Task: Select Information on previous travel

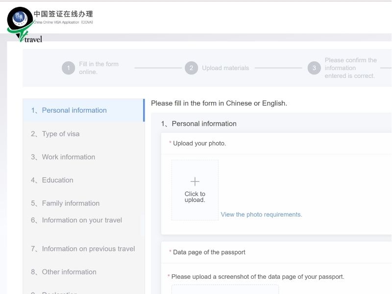Action: 88,249
